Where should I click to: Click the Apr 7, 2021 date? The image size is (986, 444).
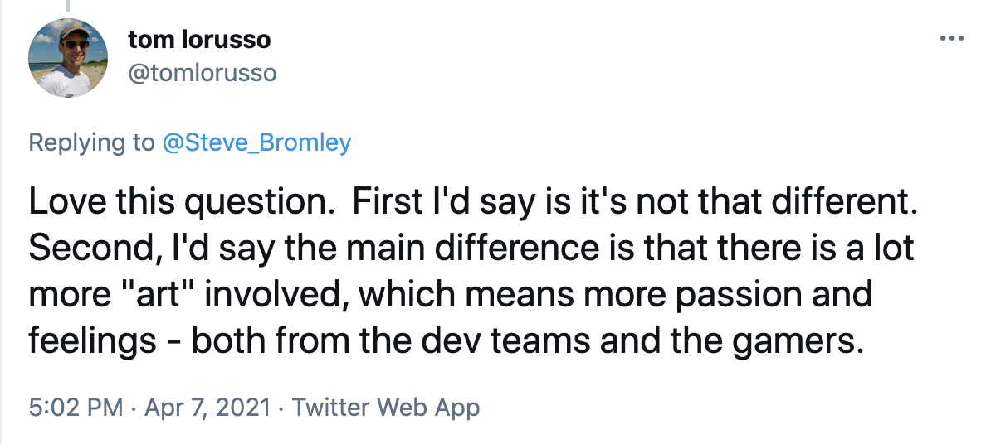pyautogui.click(x=209, y=408)
